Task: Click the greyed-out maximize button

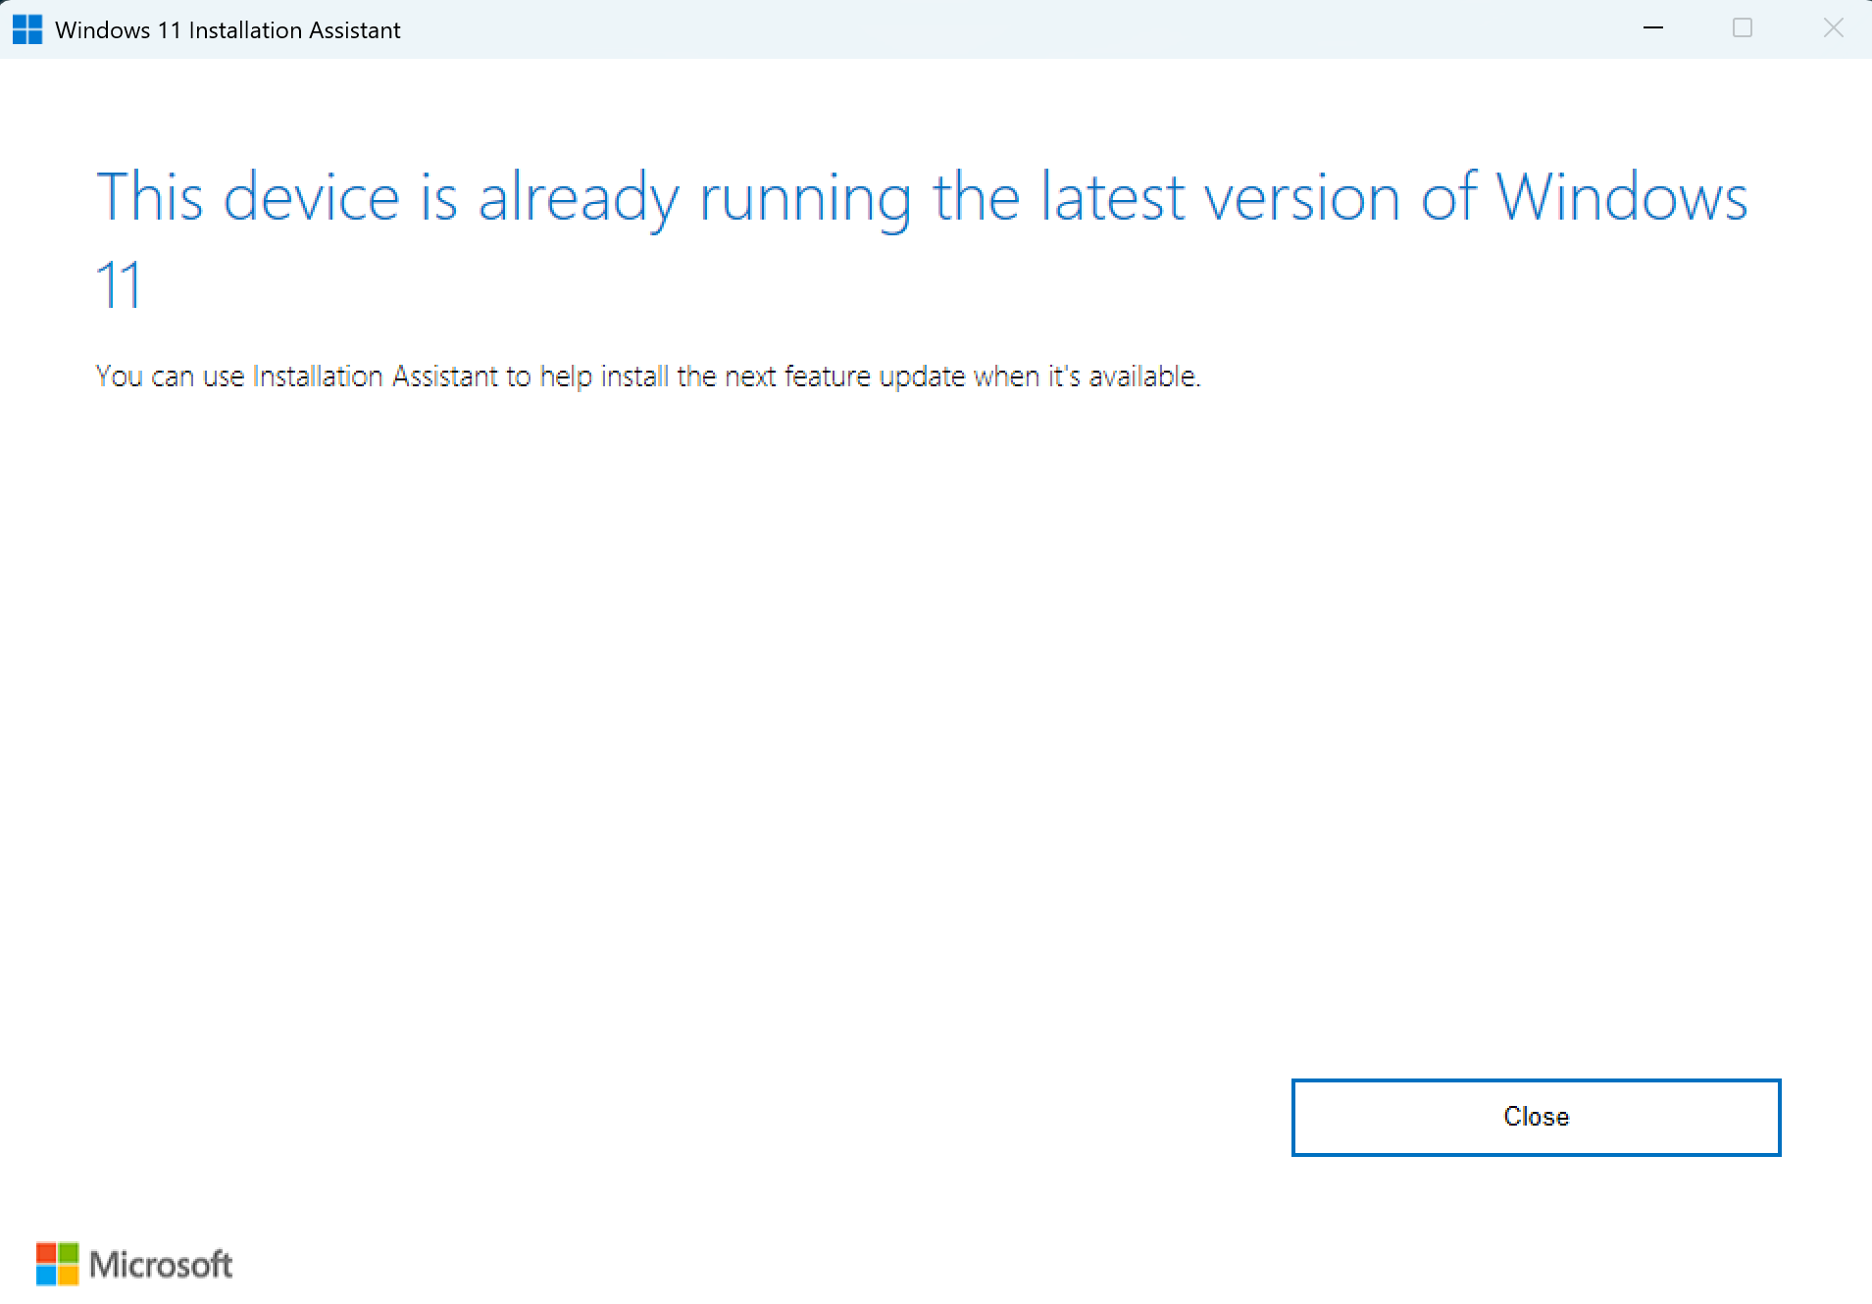Action: pyautogui.click(x=1743, y=28)
